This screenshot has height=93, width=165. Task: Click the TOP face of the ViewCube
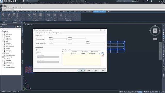pos(155,31)
